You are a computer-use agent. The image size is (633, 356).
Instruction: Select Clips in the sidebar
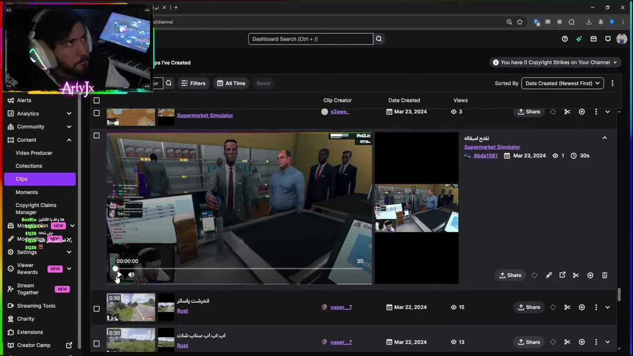click(40, 179)
